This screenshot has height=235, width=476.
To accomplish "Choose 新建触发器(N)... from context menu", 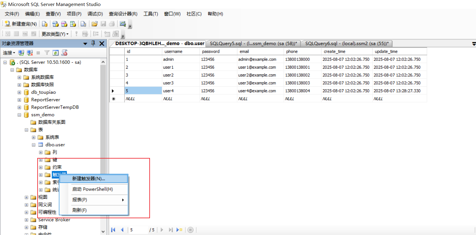I will tap(94, 179).
